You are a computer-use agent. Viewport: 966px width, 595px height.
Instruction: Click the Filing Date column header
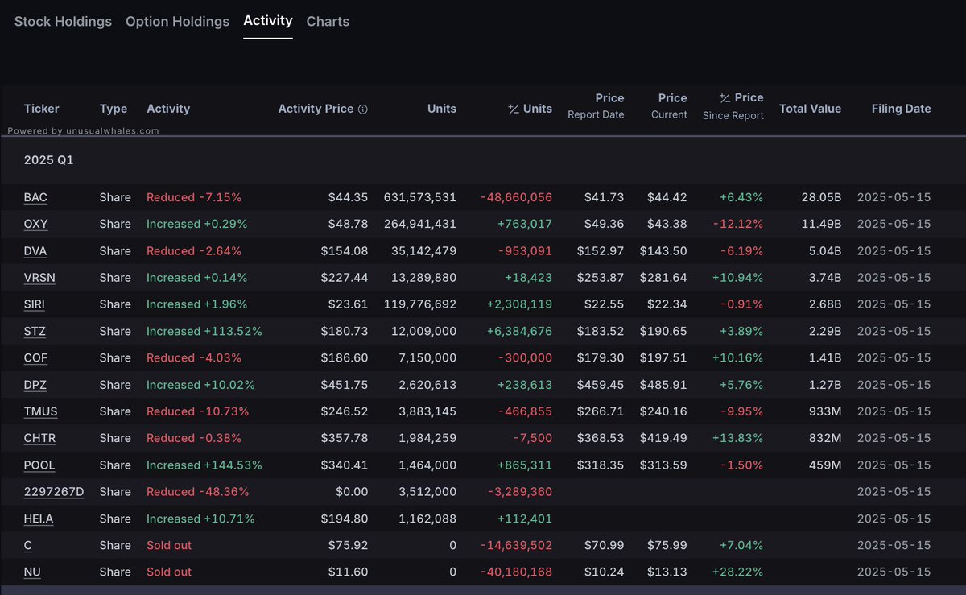[x=901, y=109]
